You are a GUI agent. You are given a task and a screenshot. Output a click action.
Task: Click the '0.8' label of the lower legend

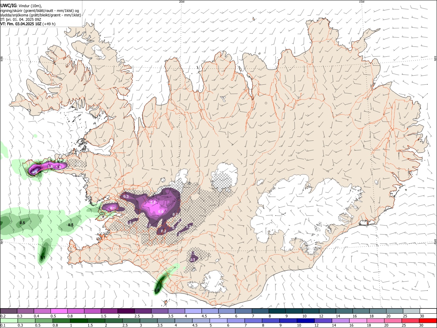[55, 325]
